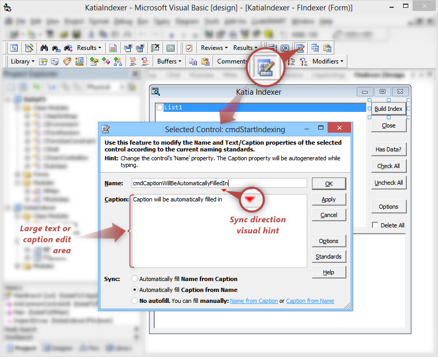Check the List1 item checkbox
Viewport: 438px width, 357px height.
160,107
